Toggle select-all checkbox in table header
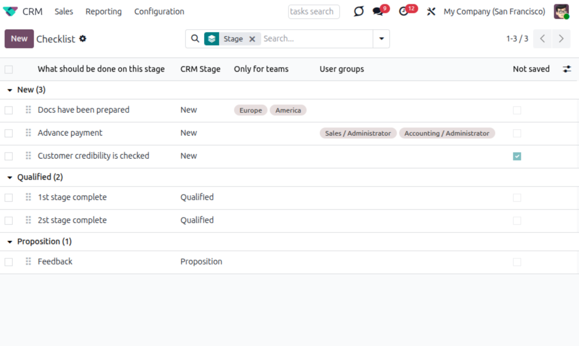The height and width of the screenshot is (346, 579). click(9, 70)
